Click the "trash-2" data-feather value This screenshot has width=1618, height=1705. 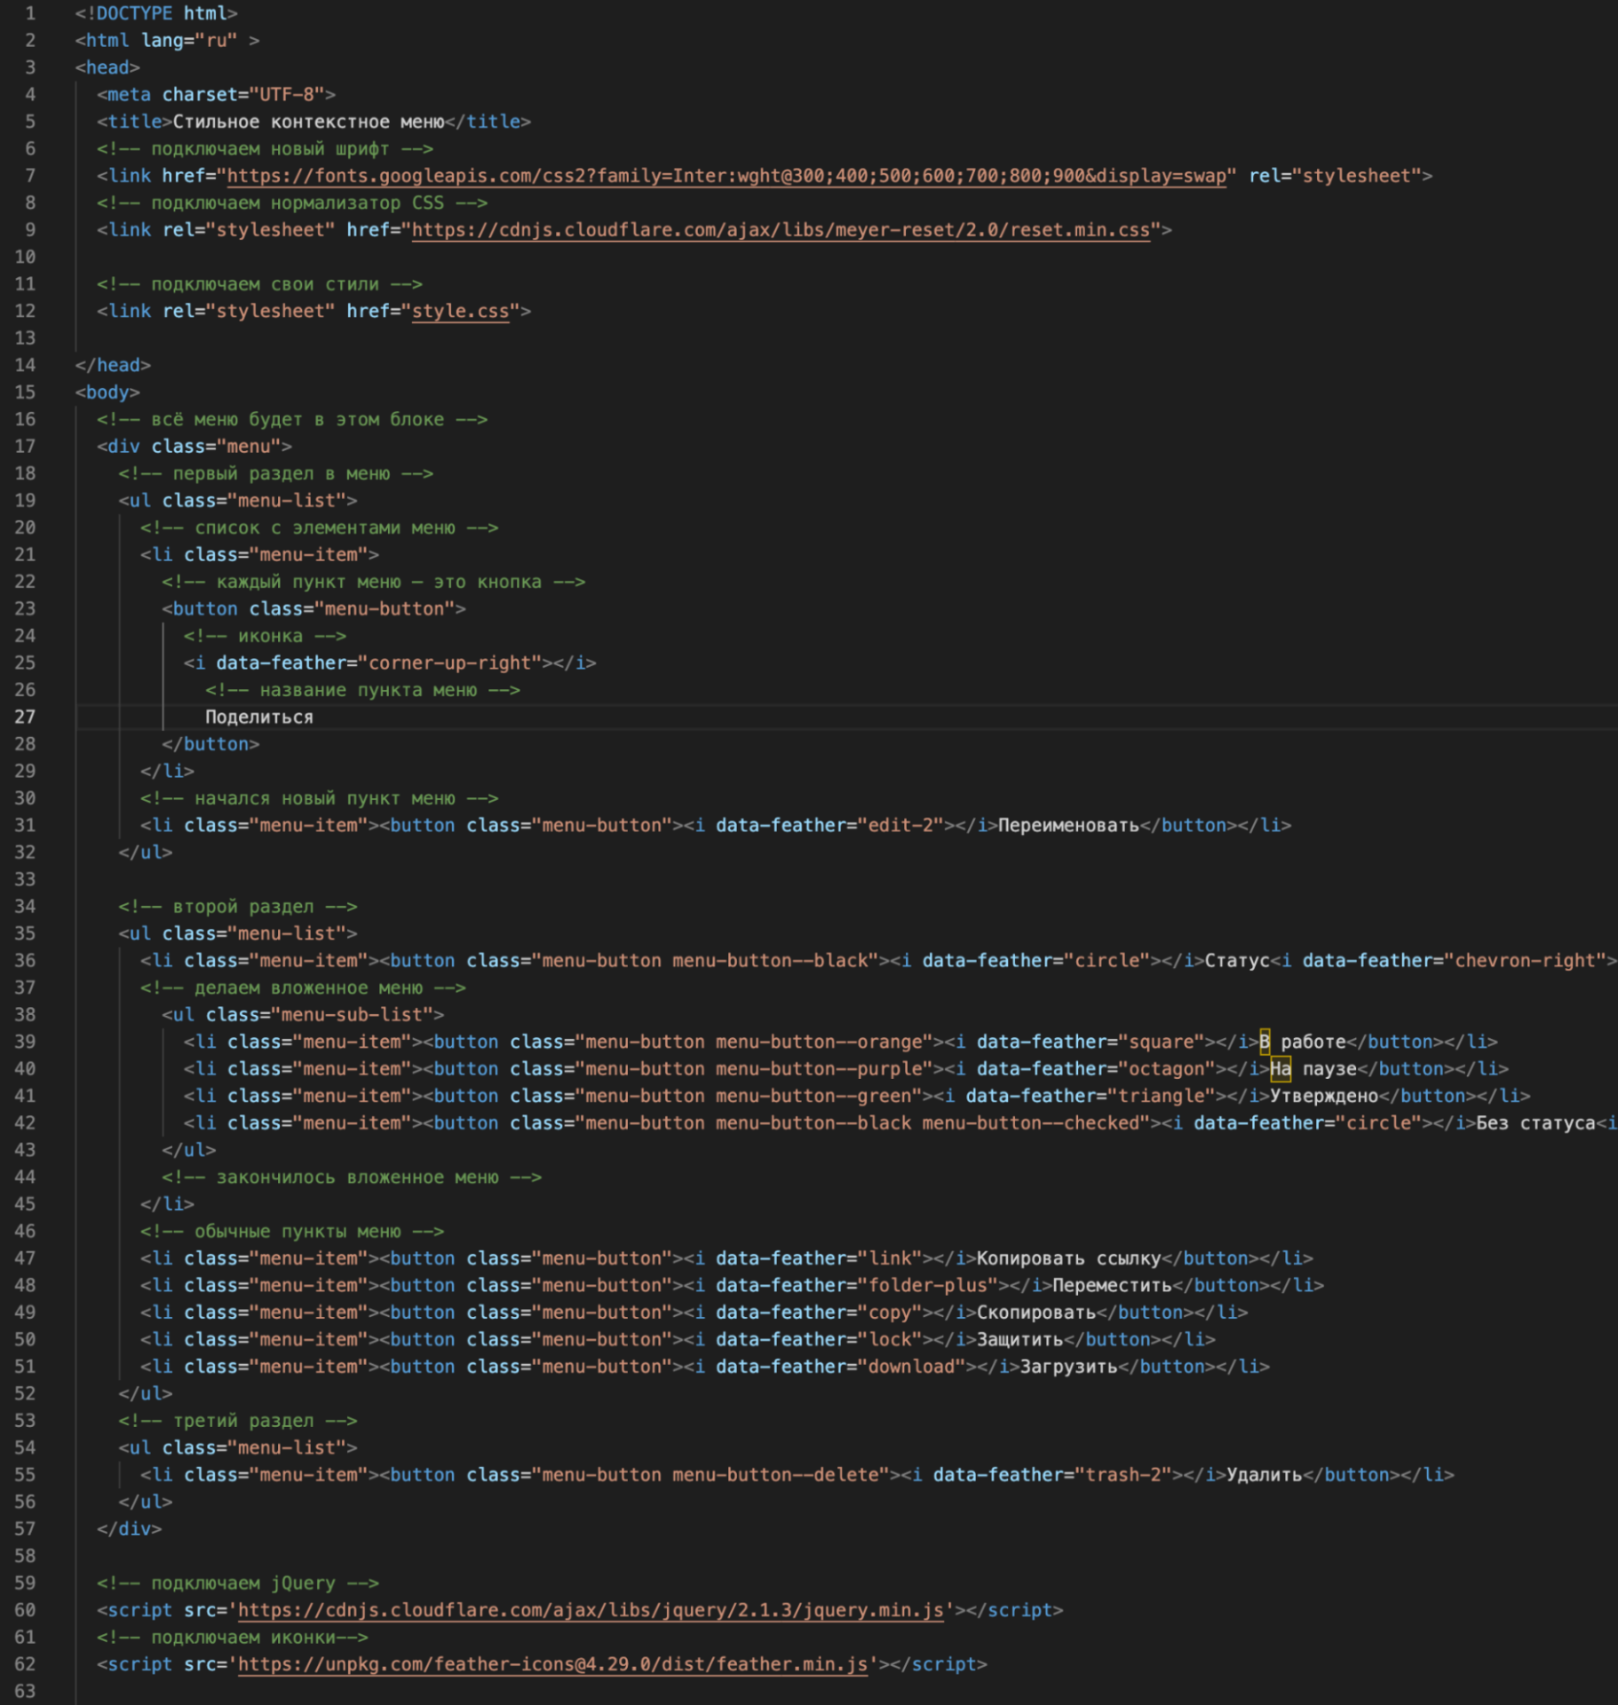(x=1122, y=1474)
